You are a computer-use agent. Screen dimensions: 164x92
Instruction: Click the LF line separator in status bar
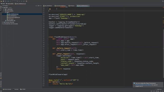coord(154,91)
